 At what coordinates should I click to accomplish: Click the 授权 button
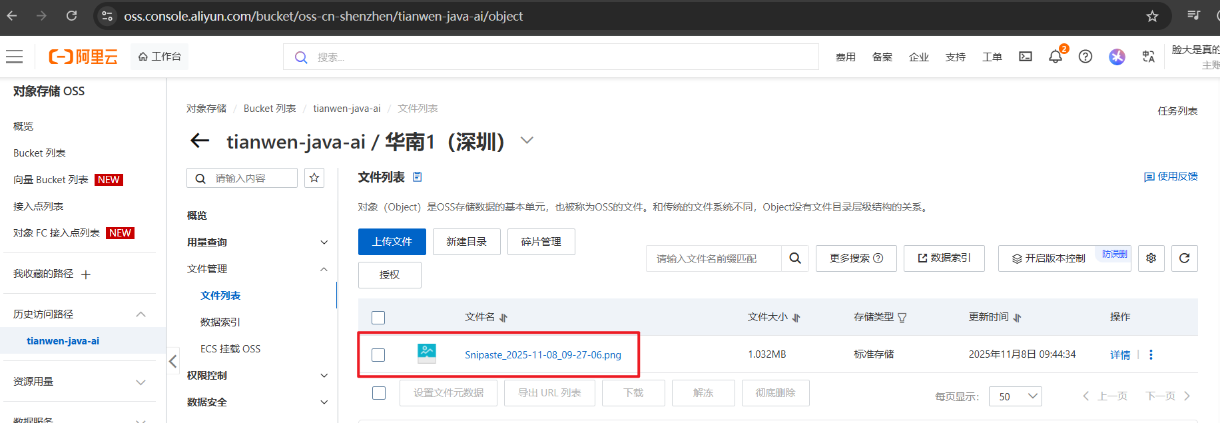(390, 275)
